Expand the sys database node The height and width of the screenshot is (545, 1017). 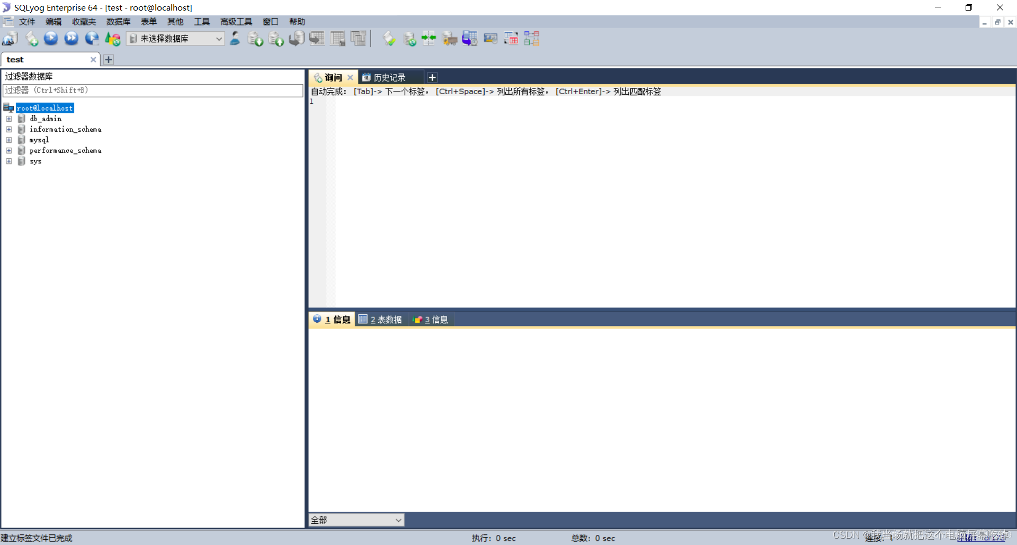coord(9,161)
